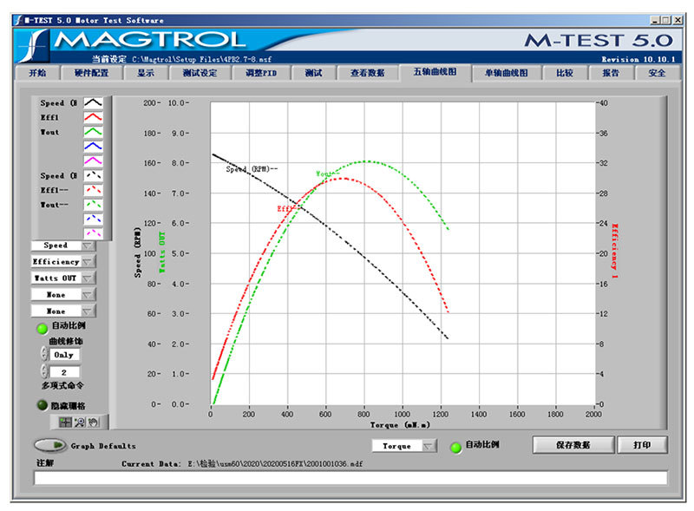This screenshot has width=694, height=511.
Task: Click the Efficiency 1 right axis title
Action: [615, 251]
